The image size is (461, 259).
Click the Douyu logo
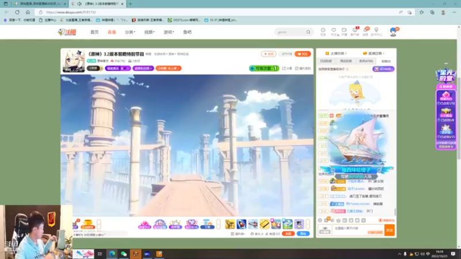67,32
